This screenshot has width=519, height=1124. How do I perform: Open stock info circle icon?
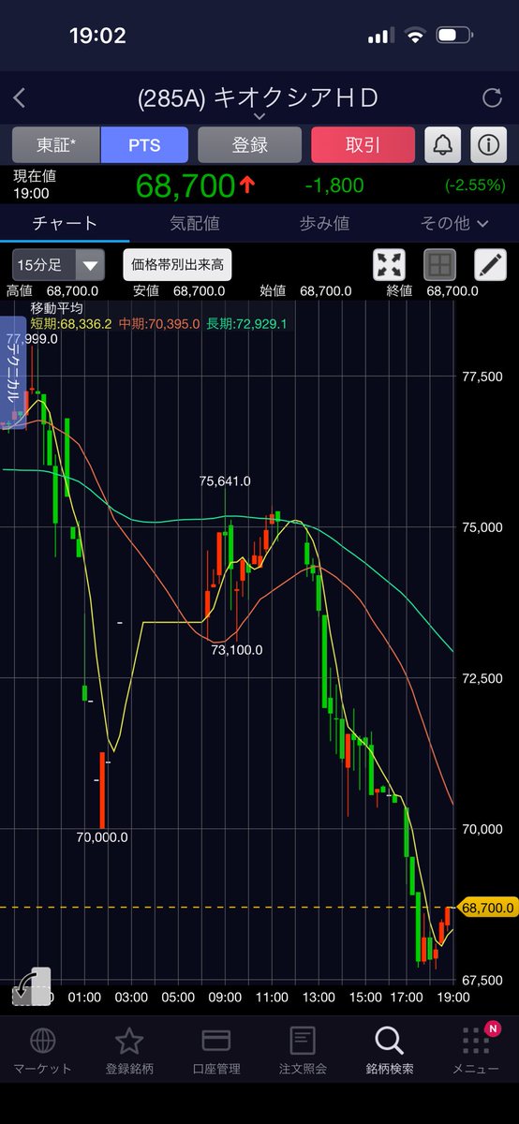(x=489, y=145)
